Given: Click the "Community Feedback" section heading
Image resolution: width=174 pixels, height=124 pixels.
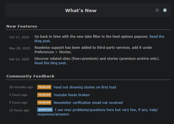Looking at the screenshot, I should pyautogui.click(x=30, y=76).
